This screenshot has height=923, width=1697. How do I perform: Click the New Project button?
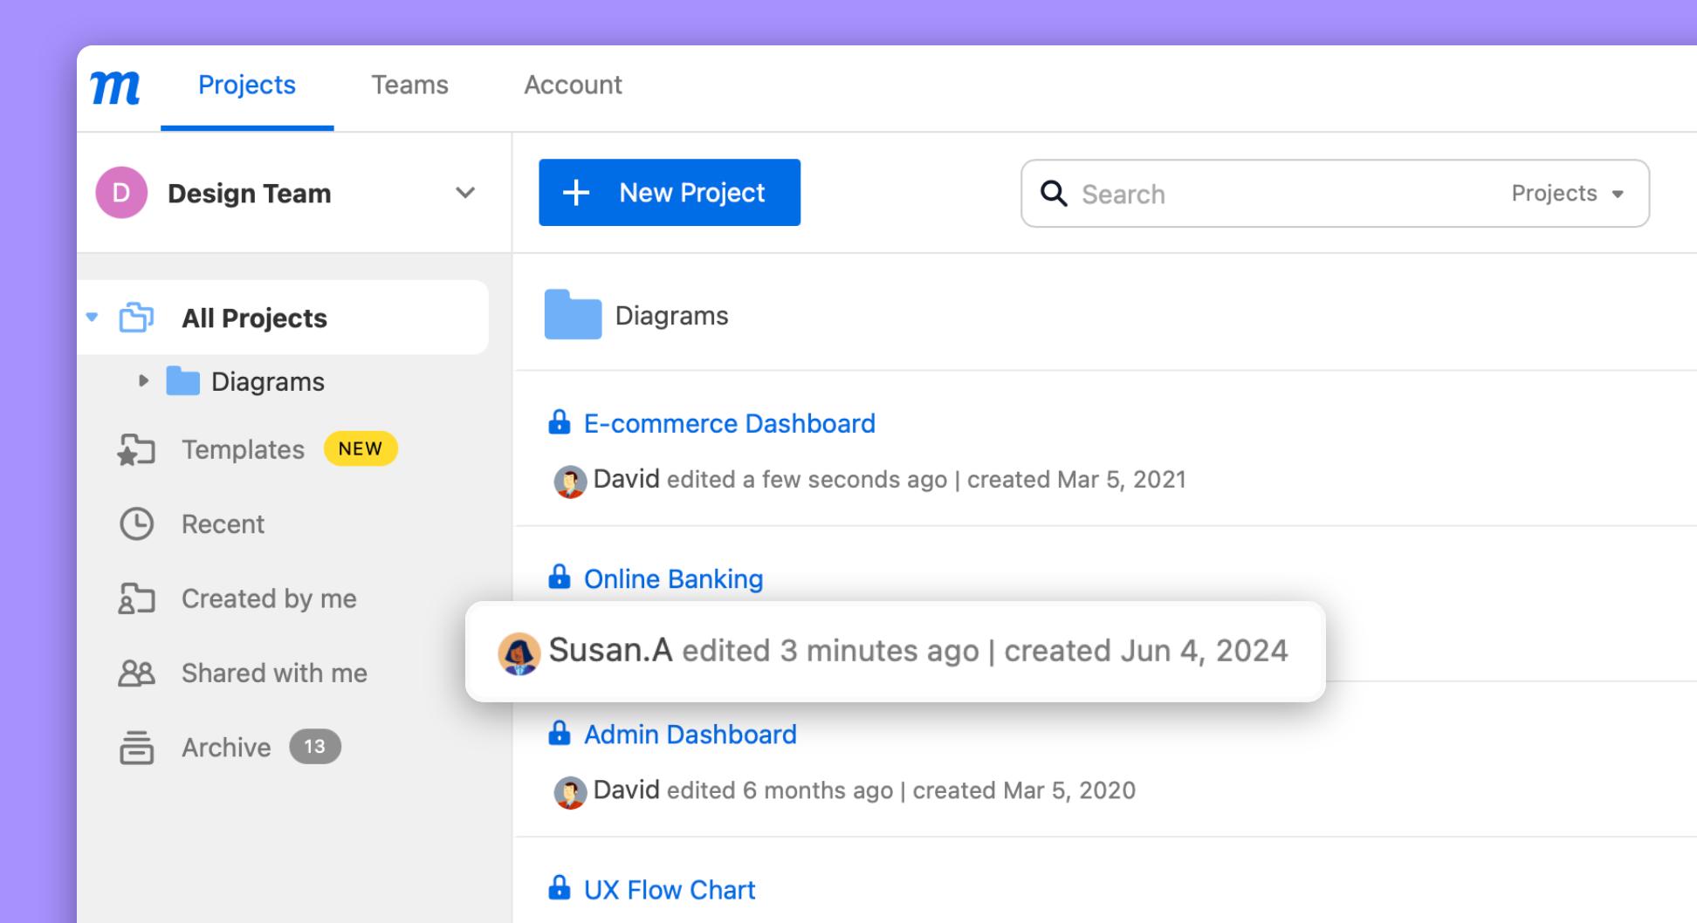(669, 192)
